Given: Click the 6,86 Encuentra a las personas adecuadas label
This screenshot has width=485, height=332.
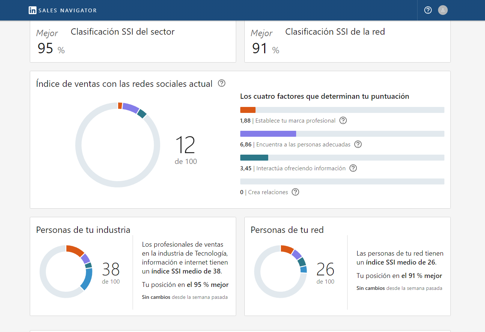Looking at the screenshot, I should tap(295, 145).
